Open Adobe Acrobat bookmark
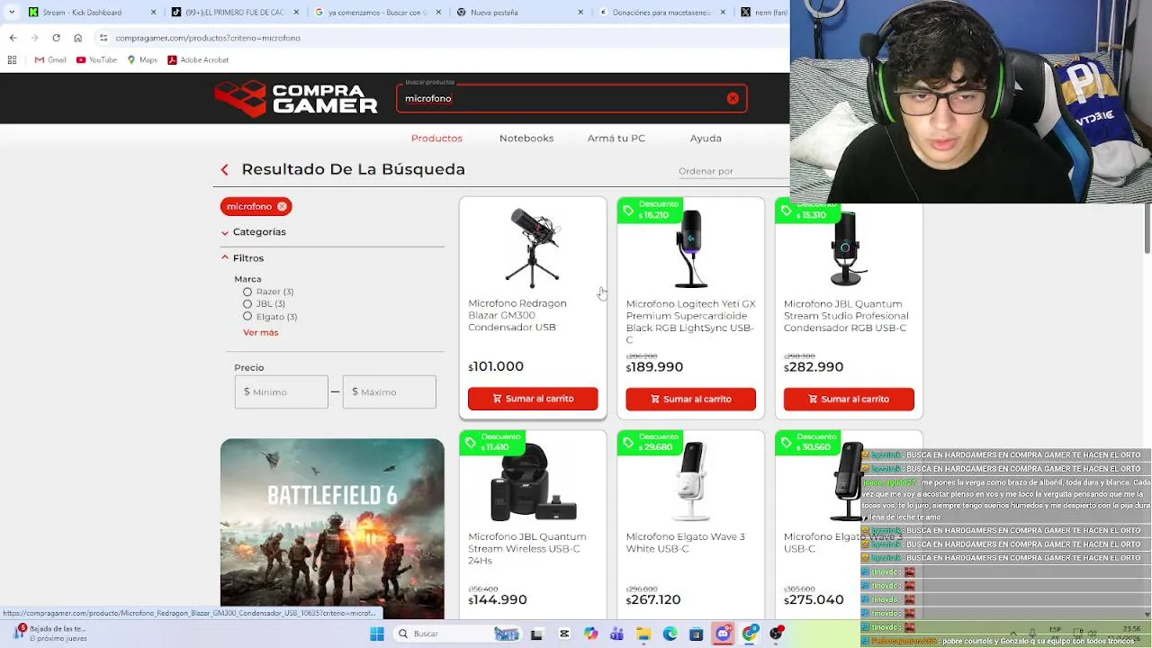The width and height of the screenshot is (1152, 648). [198, 59]
